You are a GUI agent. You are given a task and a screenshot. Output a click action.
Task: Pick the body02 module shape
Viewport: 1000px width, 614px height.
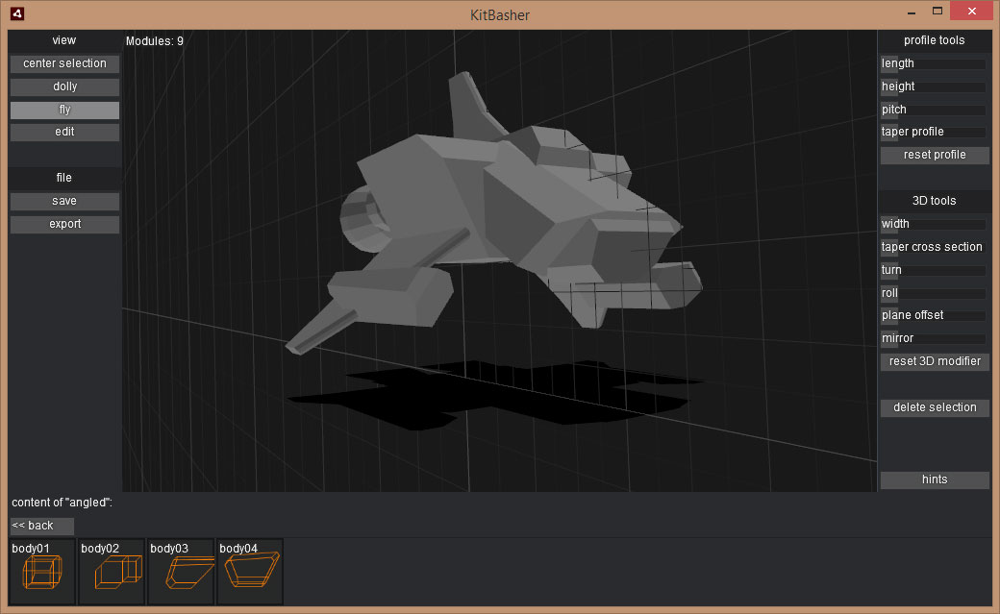(112, 571)
